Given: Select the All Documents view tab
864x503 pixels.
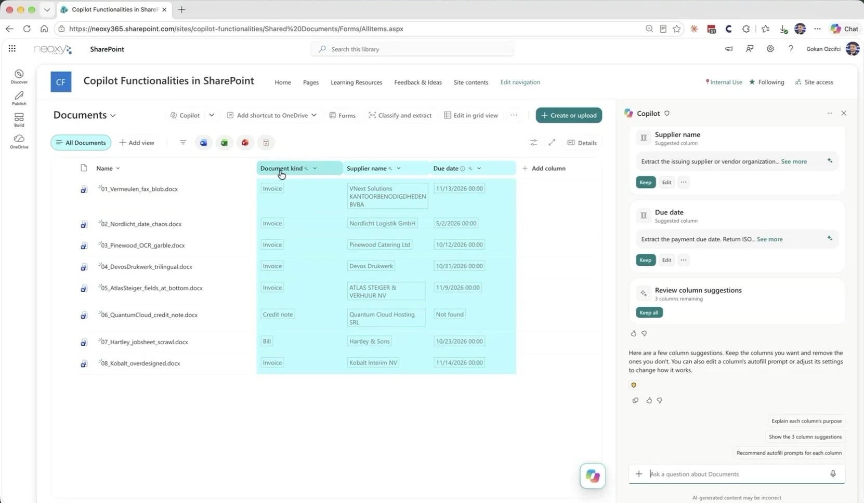Looking at the screenshot, I should point(81,143).
